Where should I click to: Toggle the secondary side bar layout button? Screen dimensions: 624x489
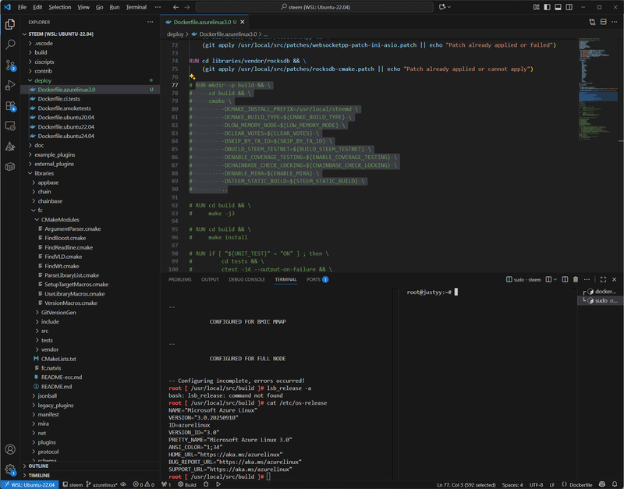tap(570, 7)
